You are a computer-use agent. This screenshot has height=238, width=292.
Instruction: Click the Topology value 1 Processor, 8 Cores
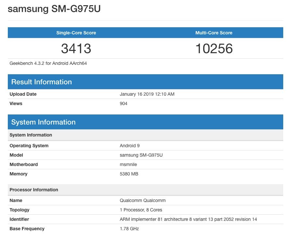[x=141, y=210]
